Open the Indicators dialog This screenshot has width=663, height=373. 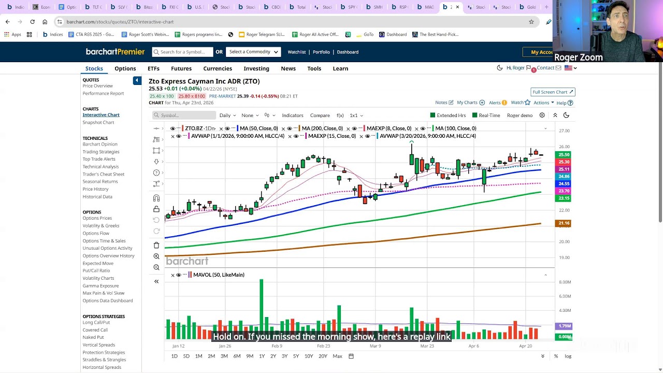pos(293,116)
